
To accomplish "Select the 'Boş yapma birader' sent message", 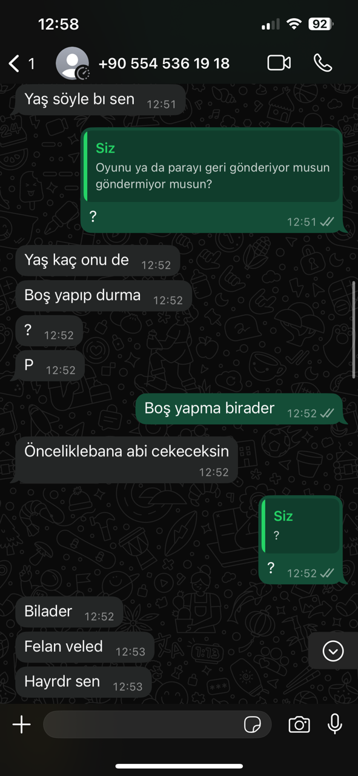I will tap(239, 409).
